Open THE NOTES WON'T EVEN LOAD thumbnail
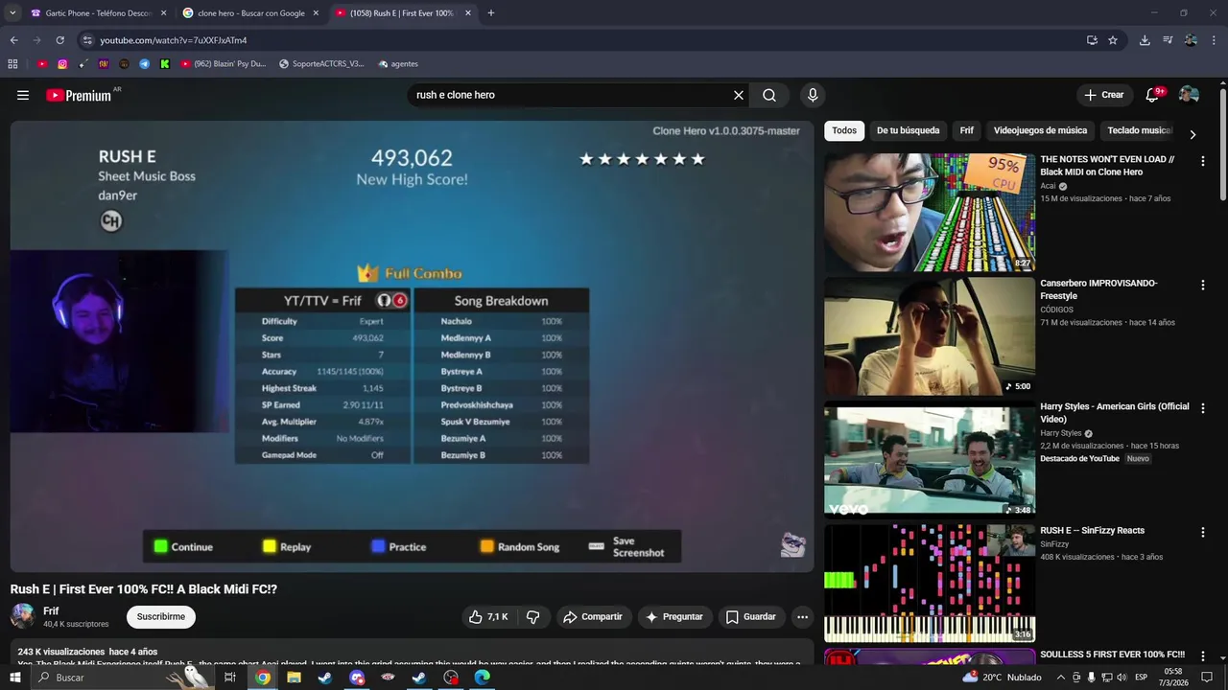The height and width of the screenshot is (690, 1228). tap(930, 213)
